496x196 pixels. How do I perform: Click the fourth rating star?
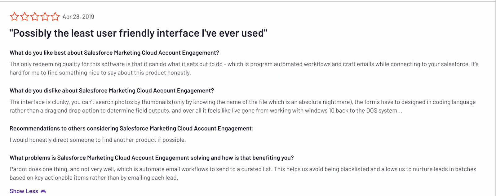[45, 16]
